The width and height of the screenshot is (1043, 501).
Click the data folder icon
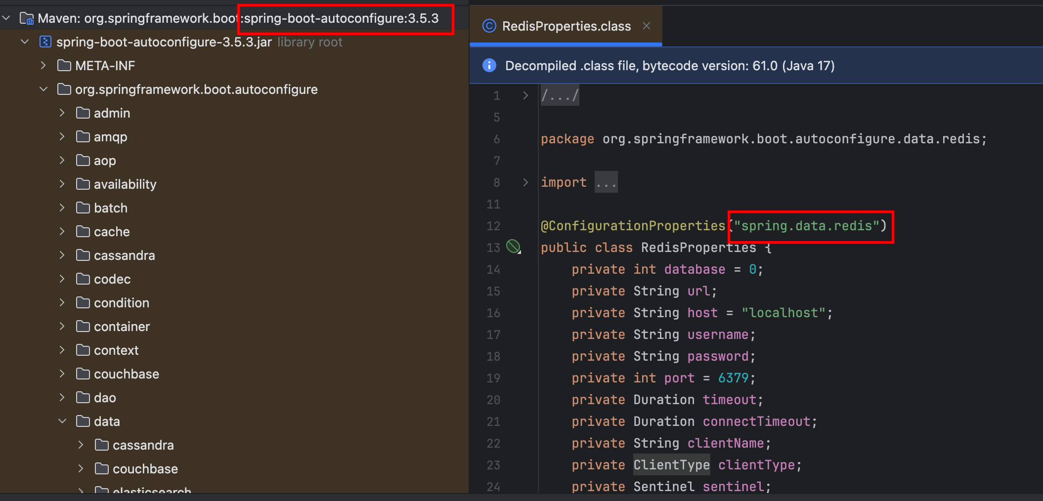point(83,421)
